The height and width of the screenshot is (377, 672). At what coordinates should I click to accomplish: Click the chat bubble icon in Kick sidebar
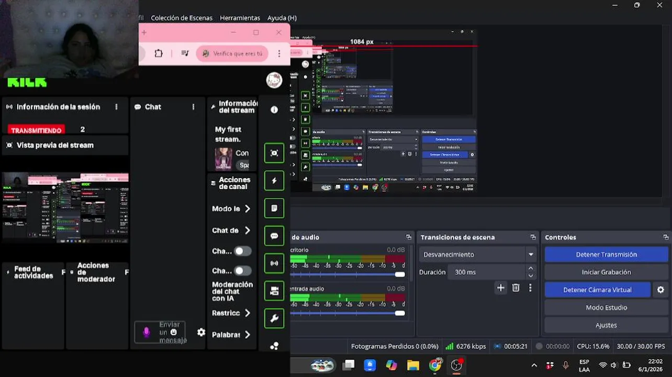point(274,236)
